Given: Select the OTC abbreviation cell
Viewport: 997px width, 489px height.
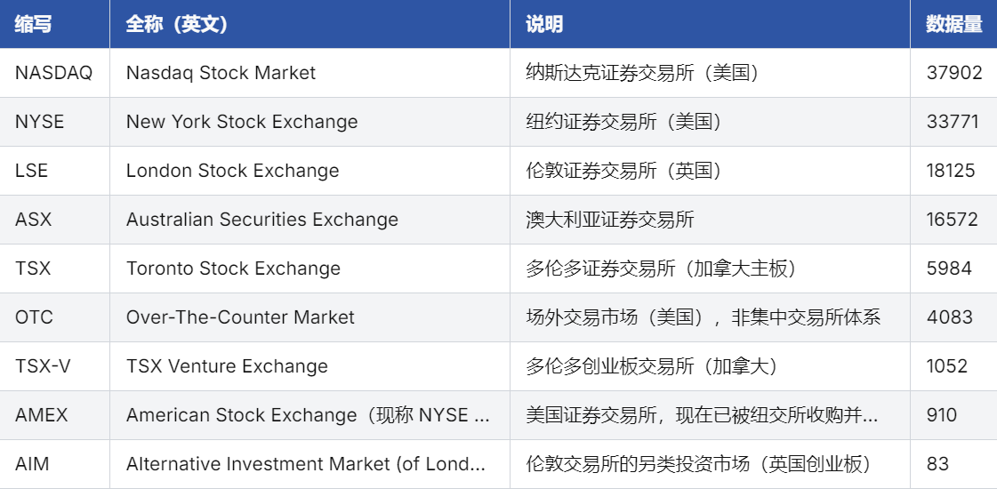Looking at the screenshot, I should point(34,317).
